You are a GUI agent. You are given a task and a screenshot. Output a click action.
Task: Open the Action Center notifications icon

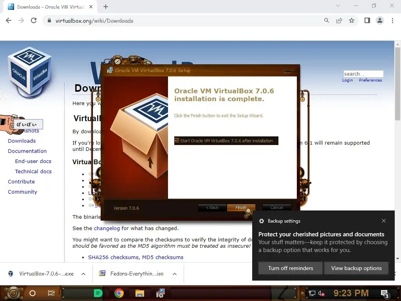pos(385,294)
